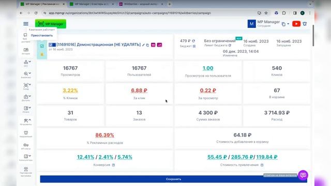
Task: Click the 119.84 ₽ acquisition cost value
Action: pos(267,157)
